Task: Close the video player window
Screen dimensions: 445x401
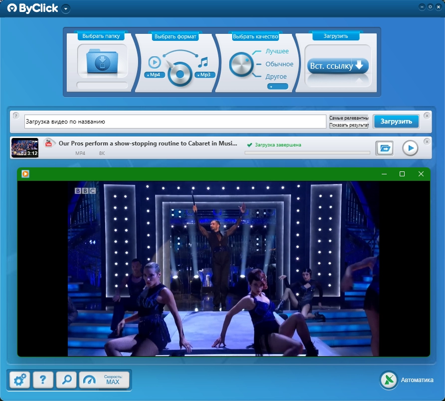Action: click(421, 174)
